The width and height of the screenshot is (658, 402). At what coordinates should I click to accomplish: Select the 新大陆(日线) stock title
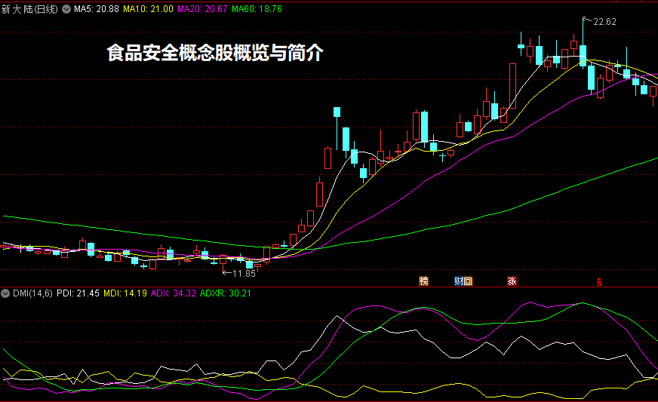coord(29,9)
